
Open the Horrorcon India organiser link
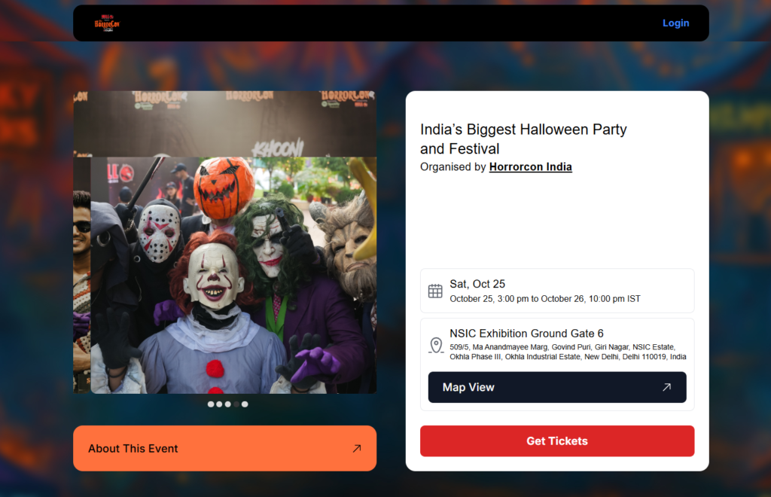point(530,166)
